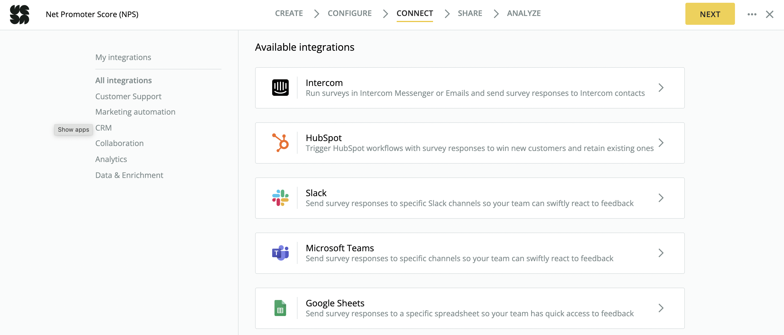Click the Show apps tooltip label

tap(73, 129)
